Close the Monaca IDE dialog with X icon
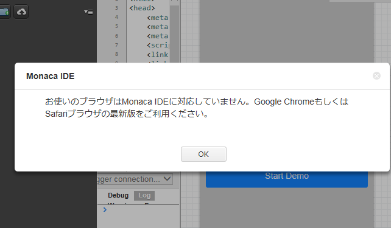391x228 pixels. click(x=376, y=75)
